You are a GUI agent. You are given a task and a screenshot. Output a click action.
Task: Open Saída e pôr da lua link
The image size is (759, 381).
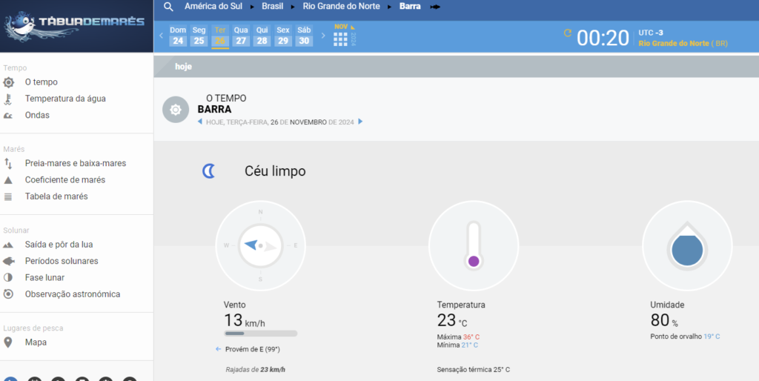(x=59, y=245)
